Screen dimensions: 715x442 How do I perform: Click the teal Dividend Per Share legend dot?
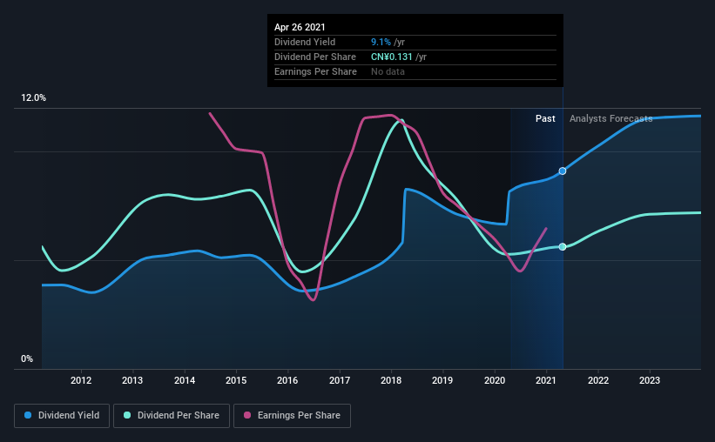click(x=127, y=415)
